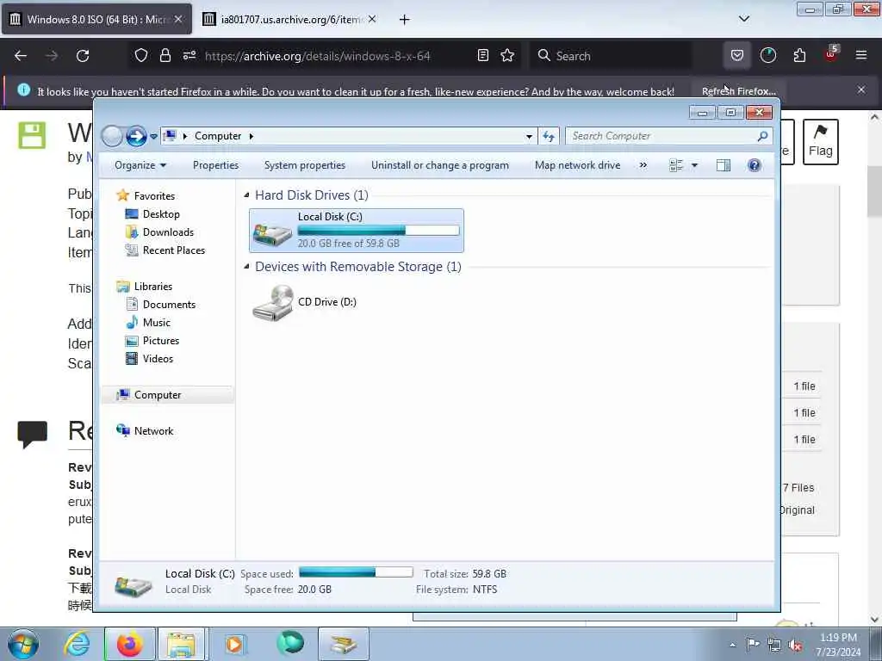Toggle the preview pane icon

724,165
